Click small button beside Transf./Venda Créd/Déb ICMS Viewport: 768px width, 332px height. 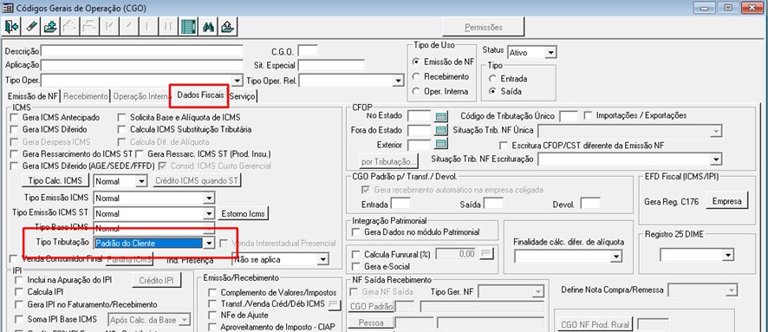coord(335,304)
